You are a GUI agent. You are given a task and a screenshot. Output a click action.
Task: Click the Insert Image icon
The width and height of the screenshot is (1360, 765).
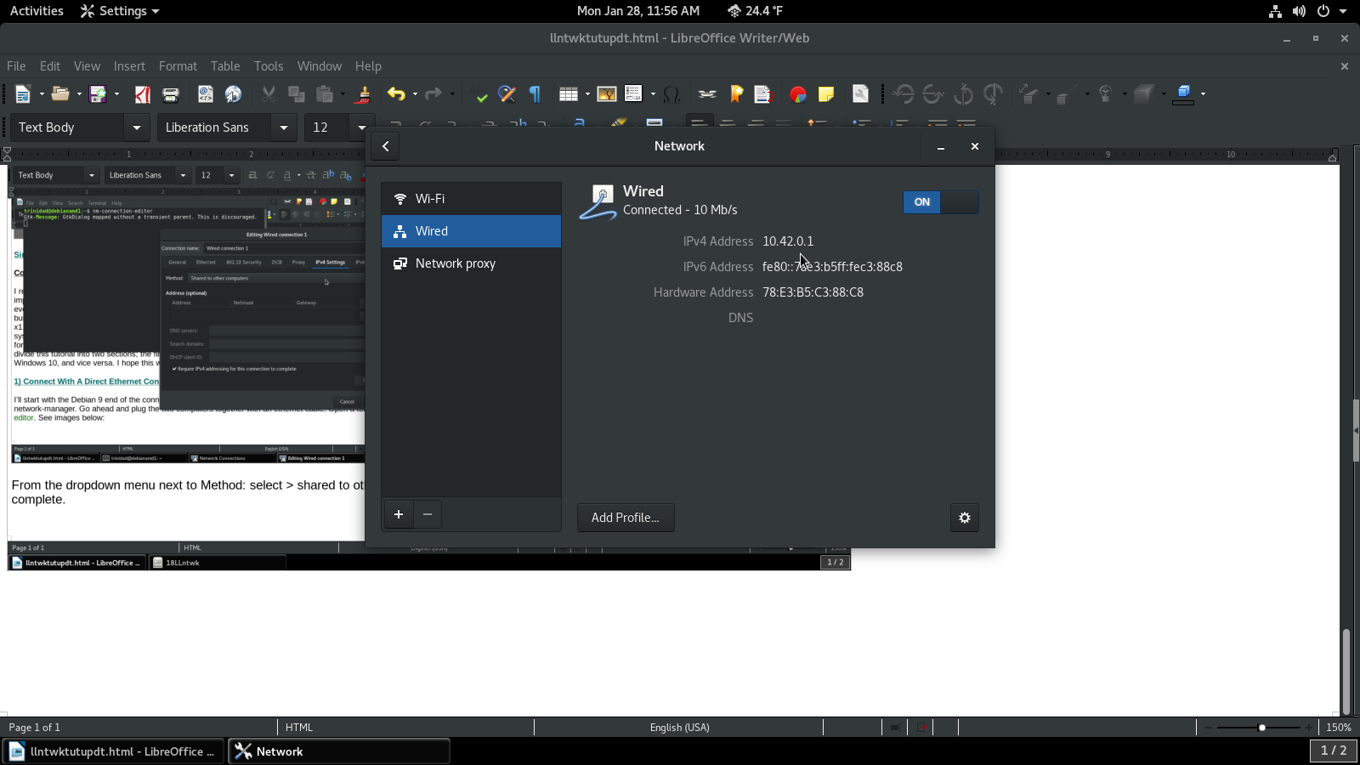click(x=607, y=94)
